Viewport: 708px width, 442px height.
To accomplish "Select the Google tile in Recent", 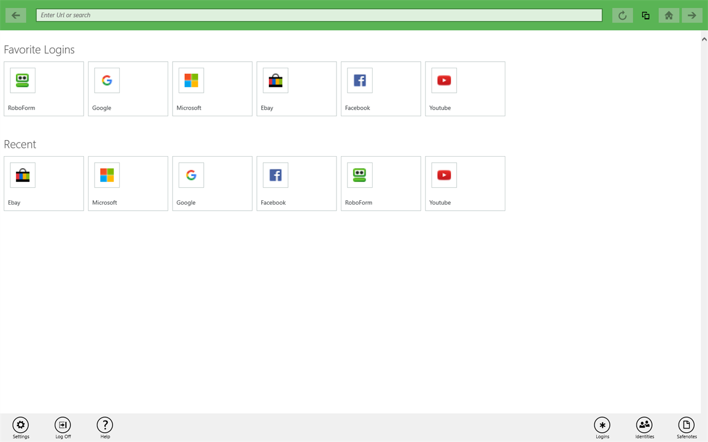I will (212, 183).
